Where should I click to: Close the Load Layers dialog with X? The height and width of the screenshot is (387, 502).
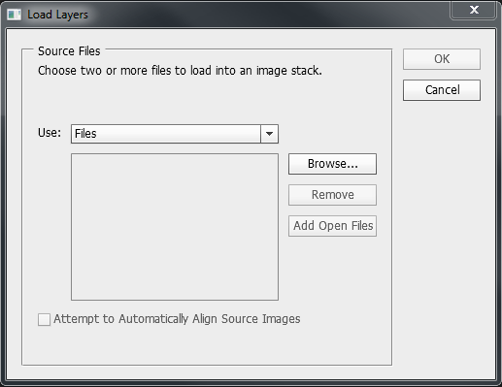474,10
